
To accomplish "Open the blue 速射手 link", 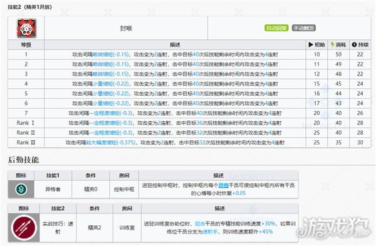I will pyautogui.click(x=210, y=232).
